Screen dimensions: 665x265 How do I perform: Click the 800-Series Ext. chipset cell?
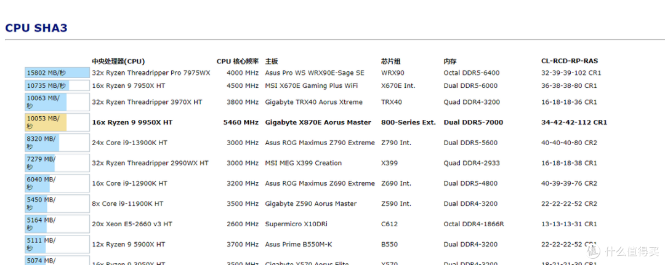click(x=408, y=122)
